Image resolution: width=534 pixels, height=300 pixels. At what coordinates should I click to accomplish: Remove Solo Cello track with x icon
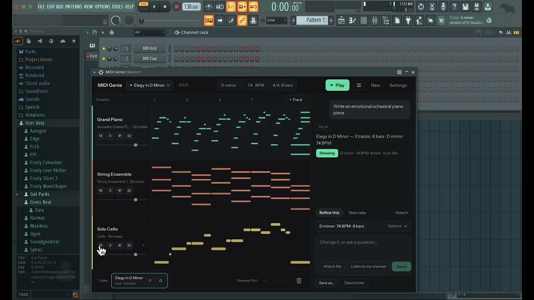[143, 245]
